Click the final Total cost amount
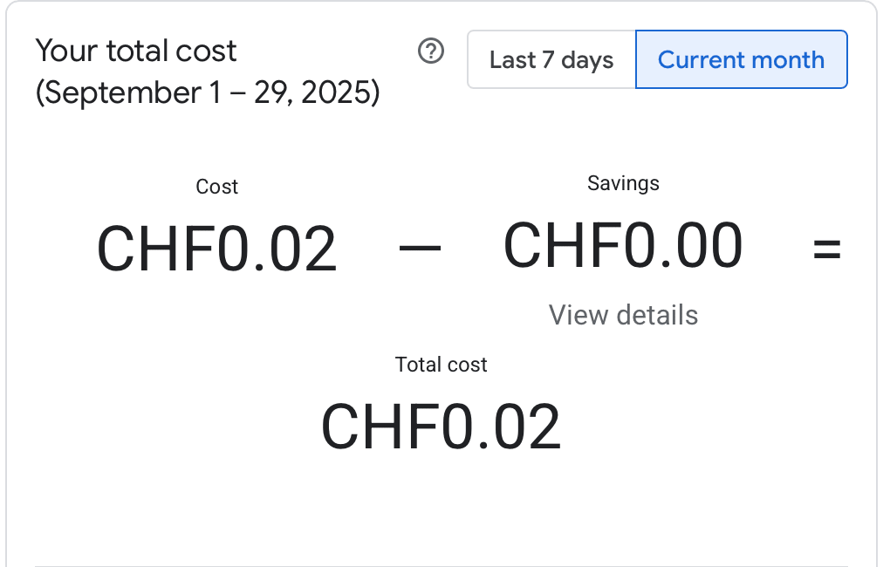Image resolution: width=890 pixels, height=567 pixels. coord(441,427)
